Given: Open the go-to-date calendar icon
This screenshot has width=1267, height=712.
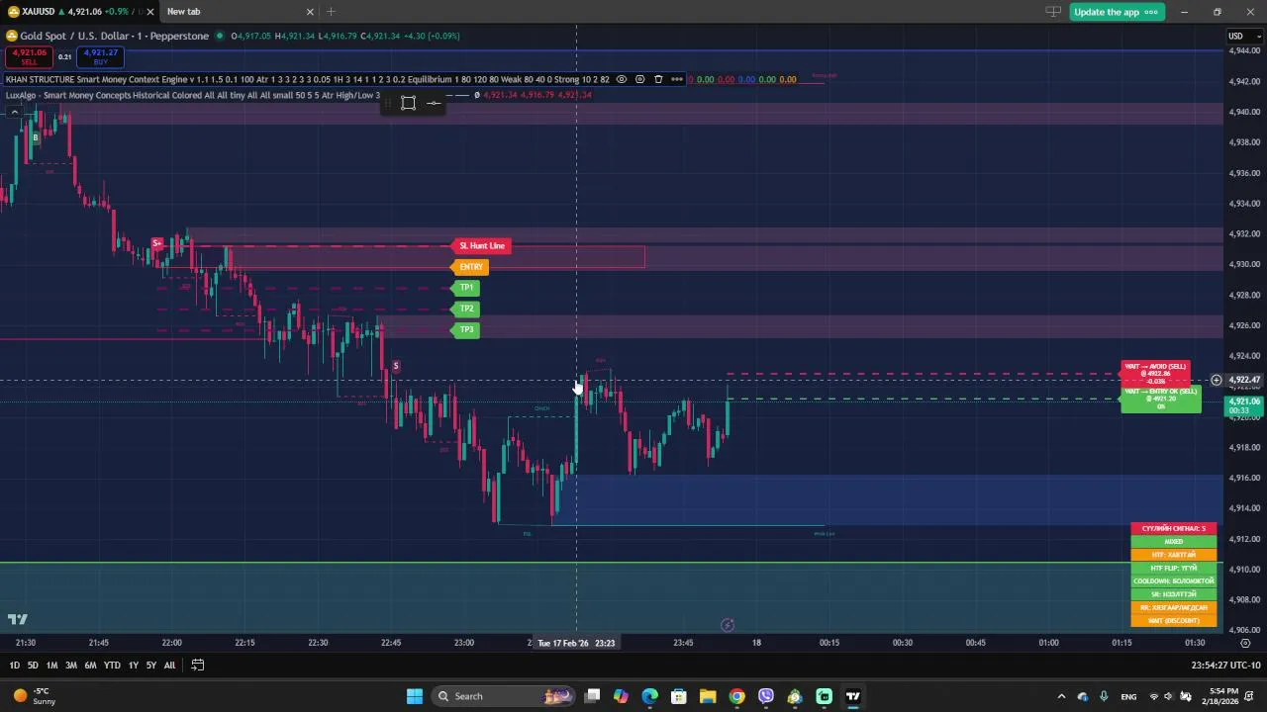Looking at the screenshot, I should [x=197, y=666].
